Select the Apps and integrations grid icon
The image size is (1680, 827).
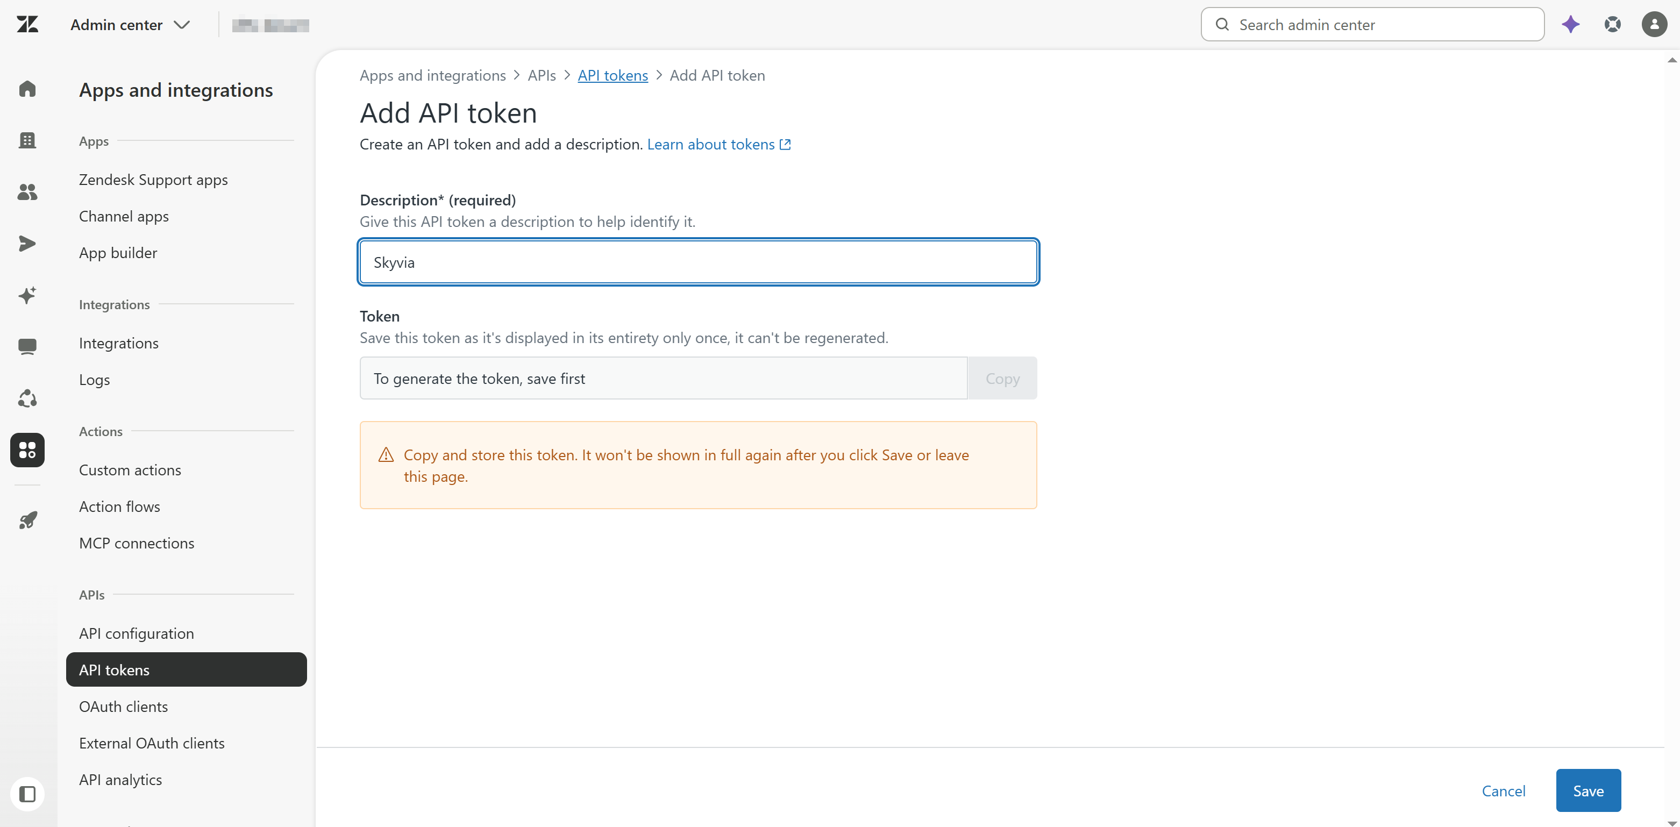tap(27, 450)
